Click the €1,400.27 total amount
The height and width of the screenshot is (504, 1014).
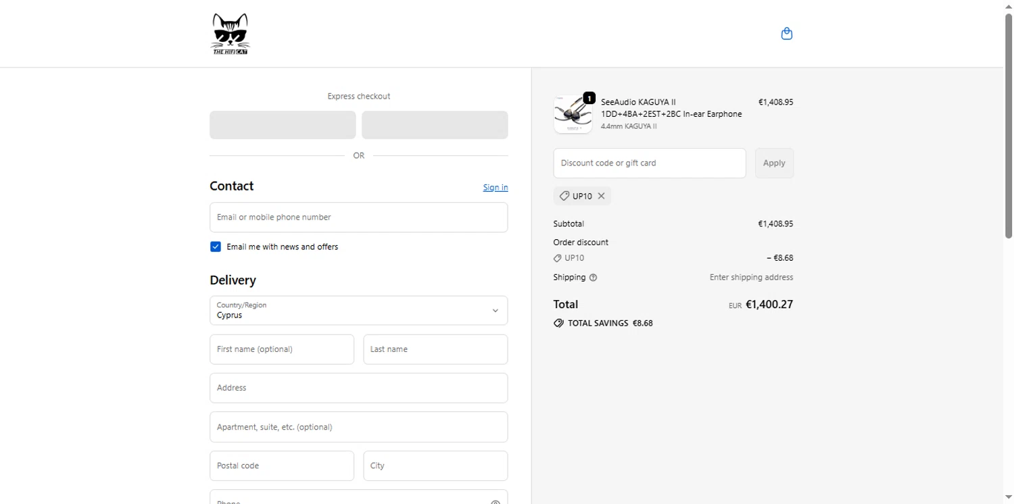(769, 305)
